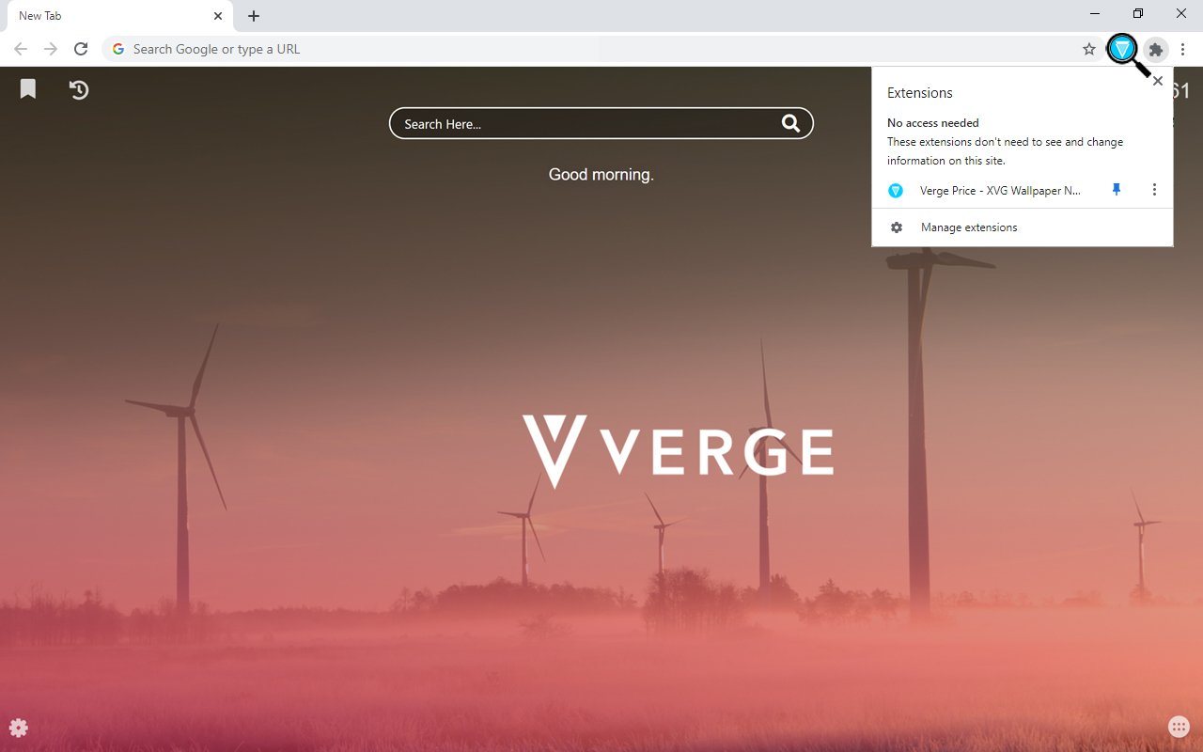Screen dimensions: 1203x752
Task: Click the Search Here input field
Action: tap(583, 124)
